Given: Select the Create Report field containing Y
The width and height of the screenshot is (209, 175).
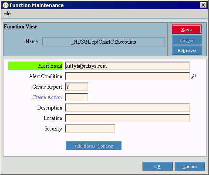Looking at the screenshot, I should tap(77, 87).
